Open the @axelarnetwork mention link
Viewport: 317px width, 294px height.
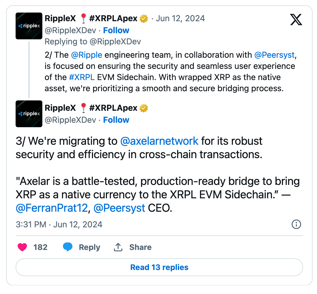tap(159, 141)
